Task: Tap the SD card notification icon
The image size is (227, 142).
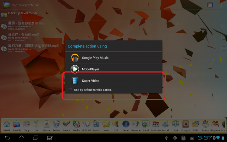Action: point(183,138)
